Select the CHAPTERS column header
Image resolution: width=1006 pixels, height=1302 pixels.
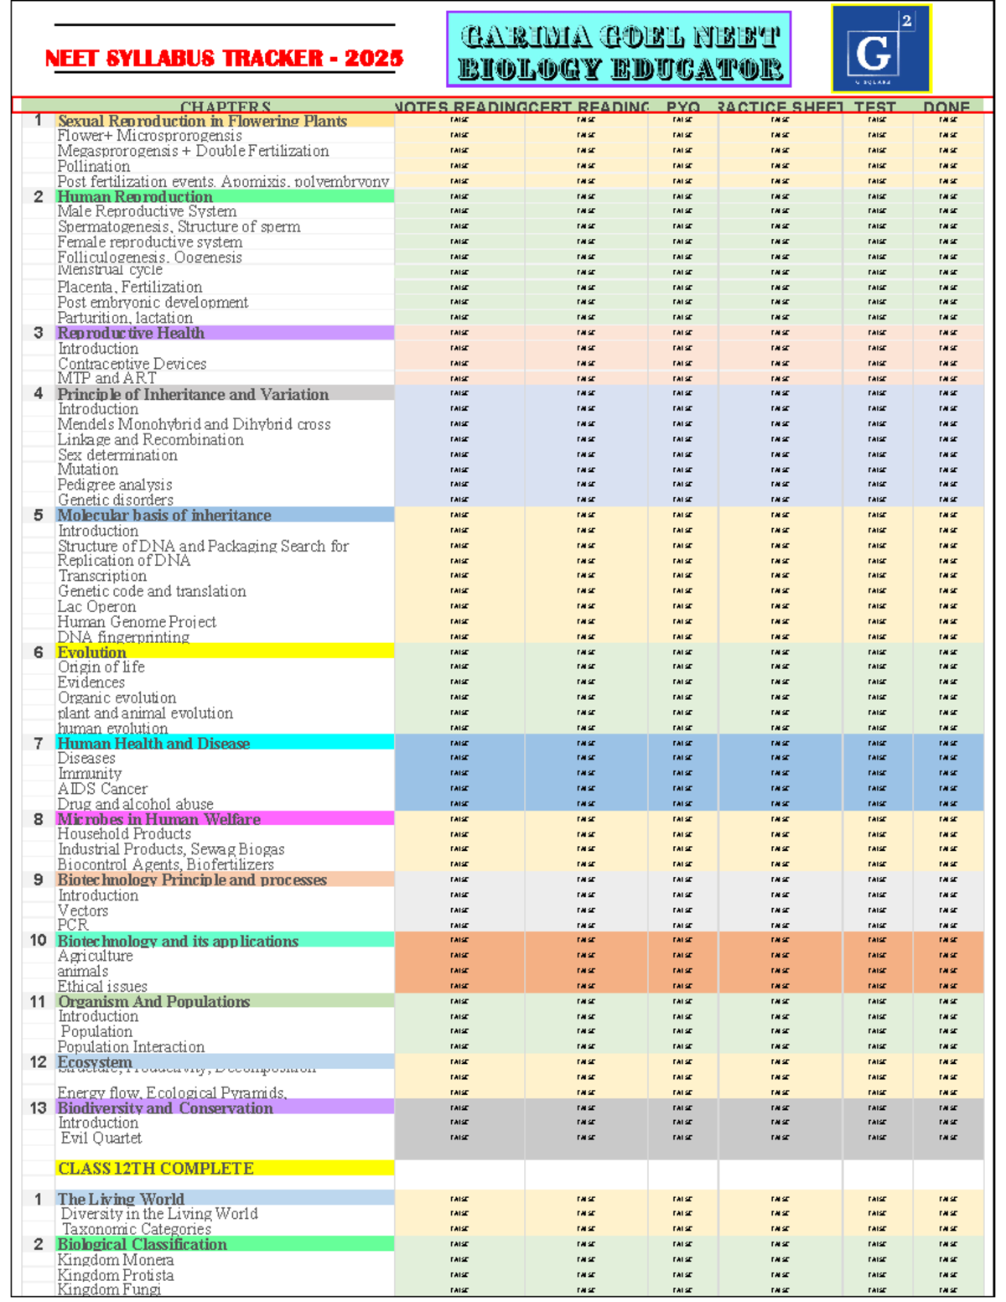[x=225, y=106]
